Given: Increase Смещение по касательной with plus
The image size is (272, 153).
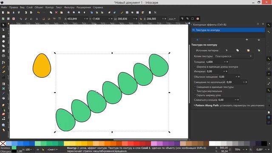Looking at the screenshot, I should (x=246, y=82).
